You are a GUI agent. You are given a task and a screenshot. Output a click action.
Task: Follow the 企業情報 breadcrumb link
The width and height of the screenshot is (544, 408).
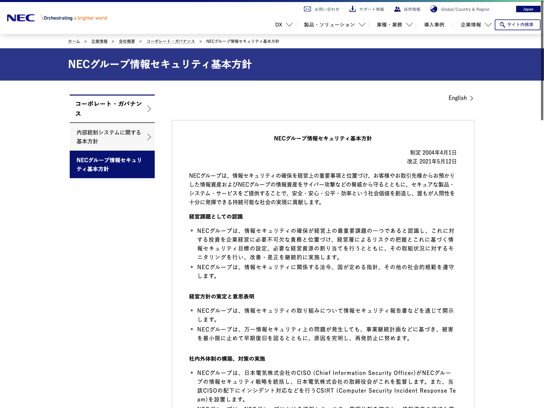click(x=99, y=41)
